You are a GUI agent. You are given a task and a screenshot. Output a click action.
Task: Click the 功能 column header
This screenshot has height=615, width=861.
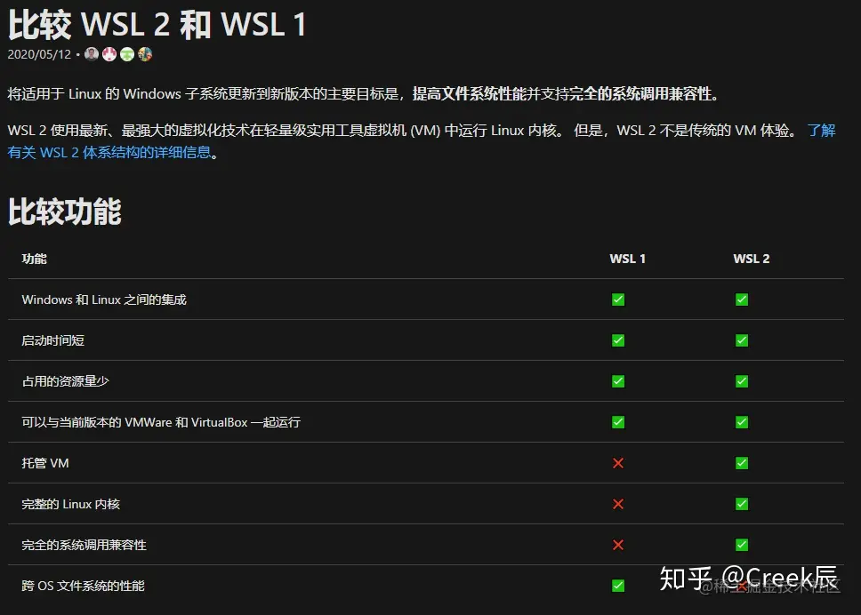[34, 259]
